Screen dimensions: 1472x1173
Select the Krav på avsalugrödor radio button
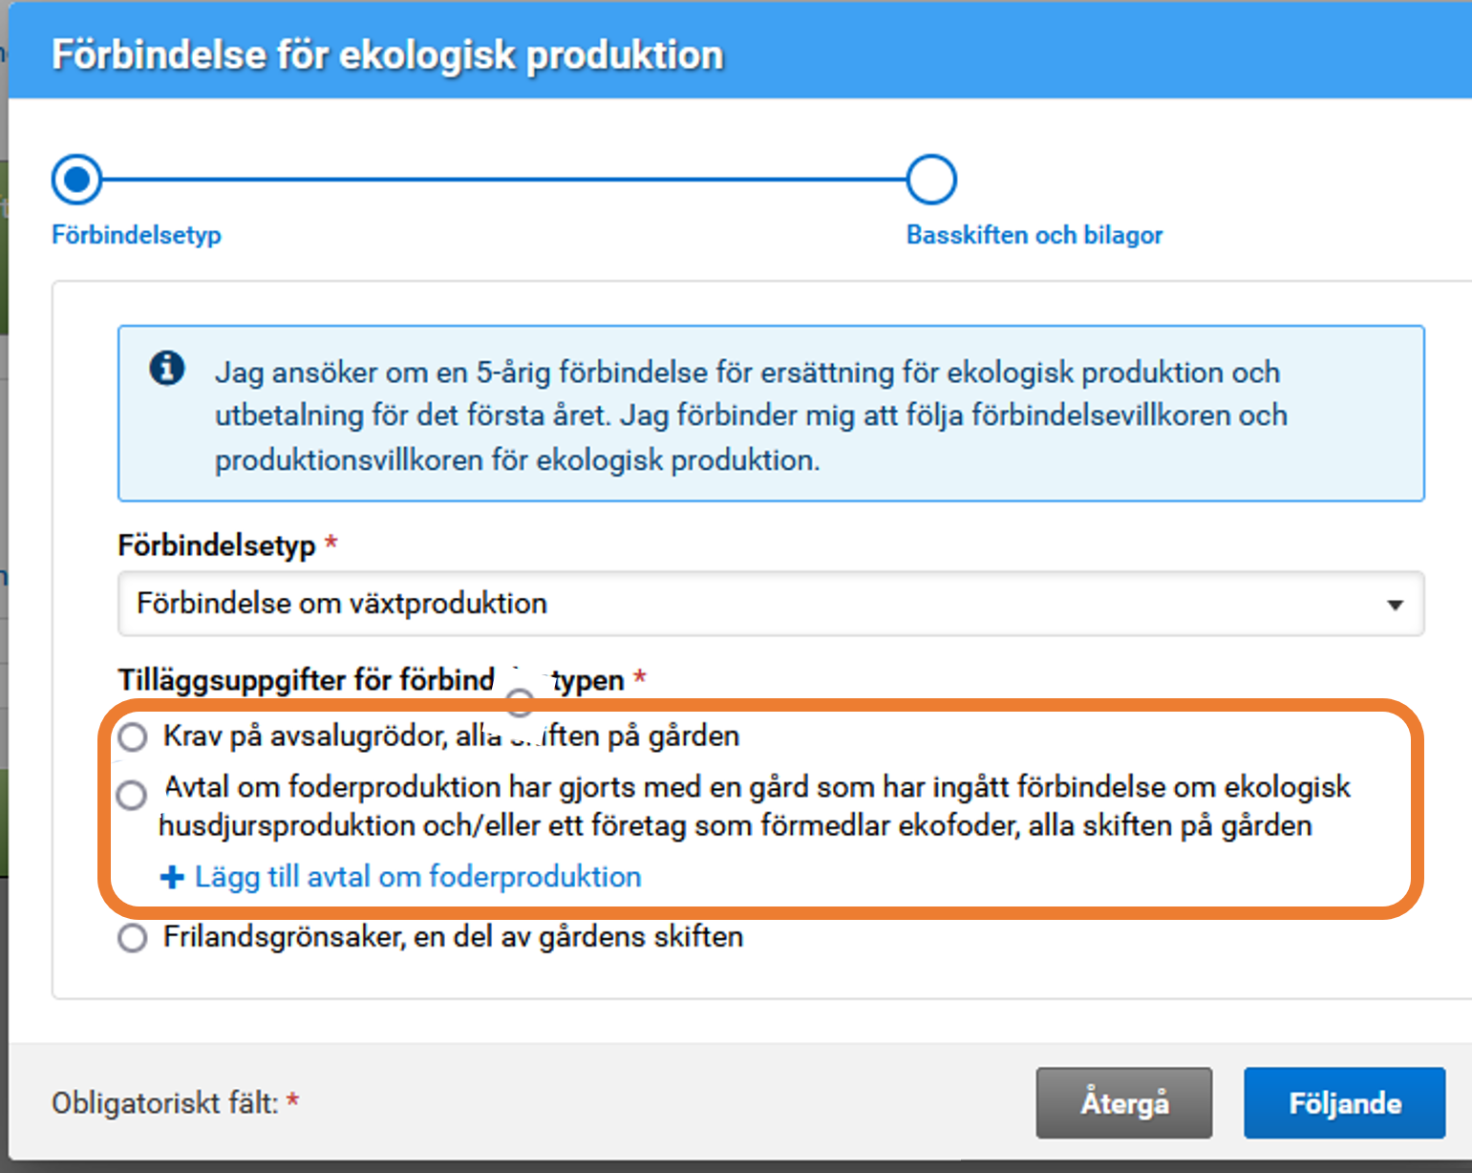pyautogui.click(x=131, y=736)
